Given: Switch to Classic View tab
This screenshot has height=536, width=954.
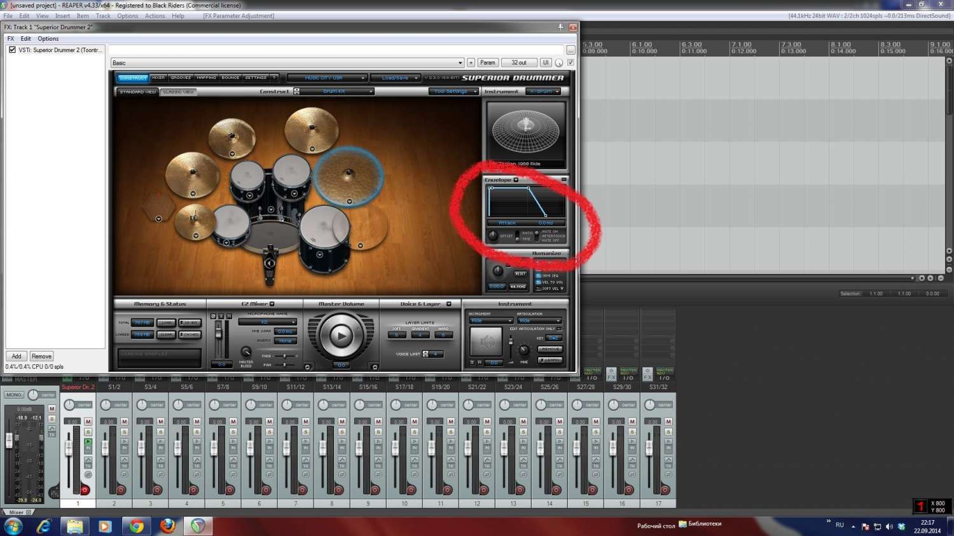Looking at the screenshot, I should click(178, 92).
